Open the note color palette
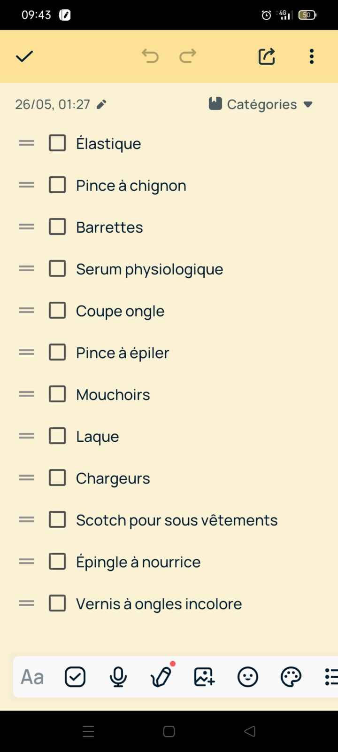 click(291, 677)
